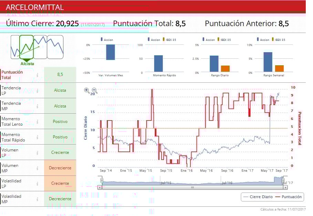Toggle Accion legend in Var. Volumen Mes chart

[x=107, y=39]
